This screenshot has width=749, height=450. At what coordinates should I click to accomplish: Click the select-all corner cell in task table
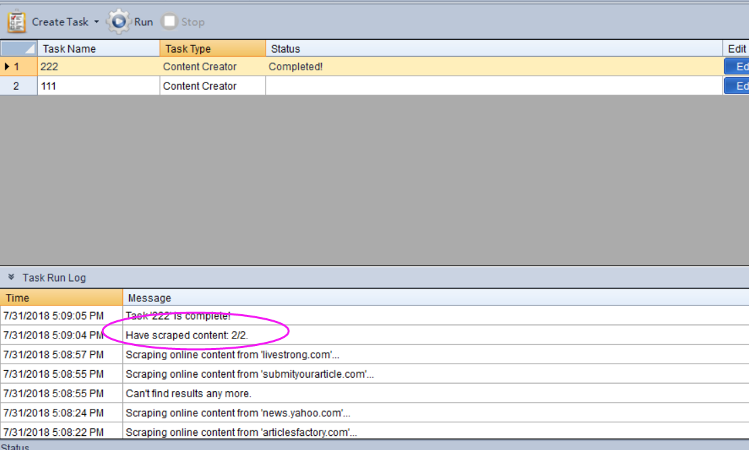click(x=18, y=48)
